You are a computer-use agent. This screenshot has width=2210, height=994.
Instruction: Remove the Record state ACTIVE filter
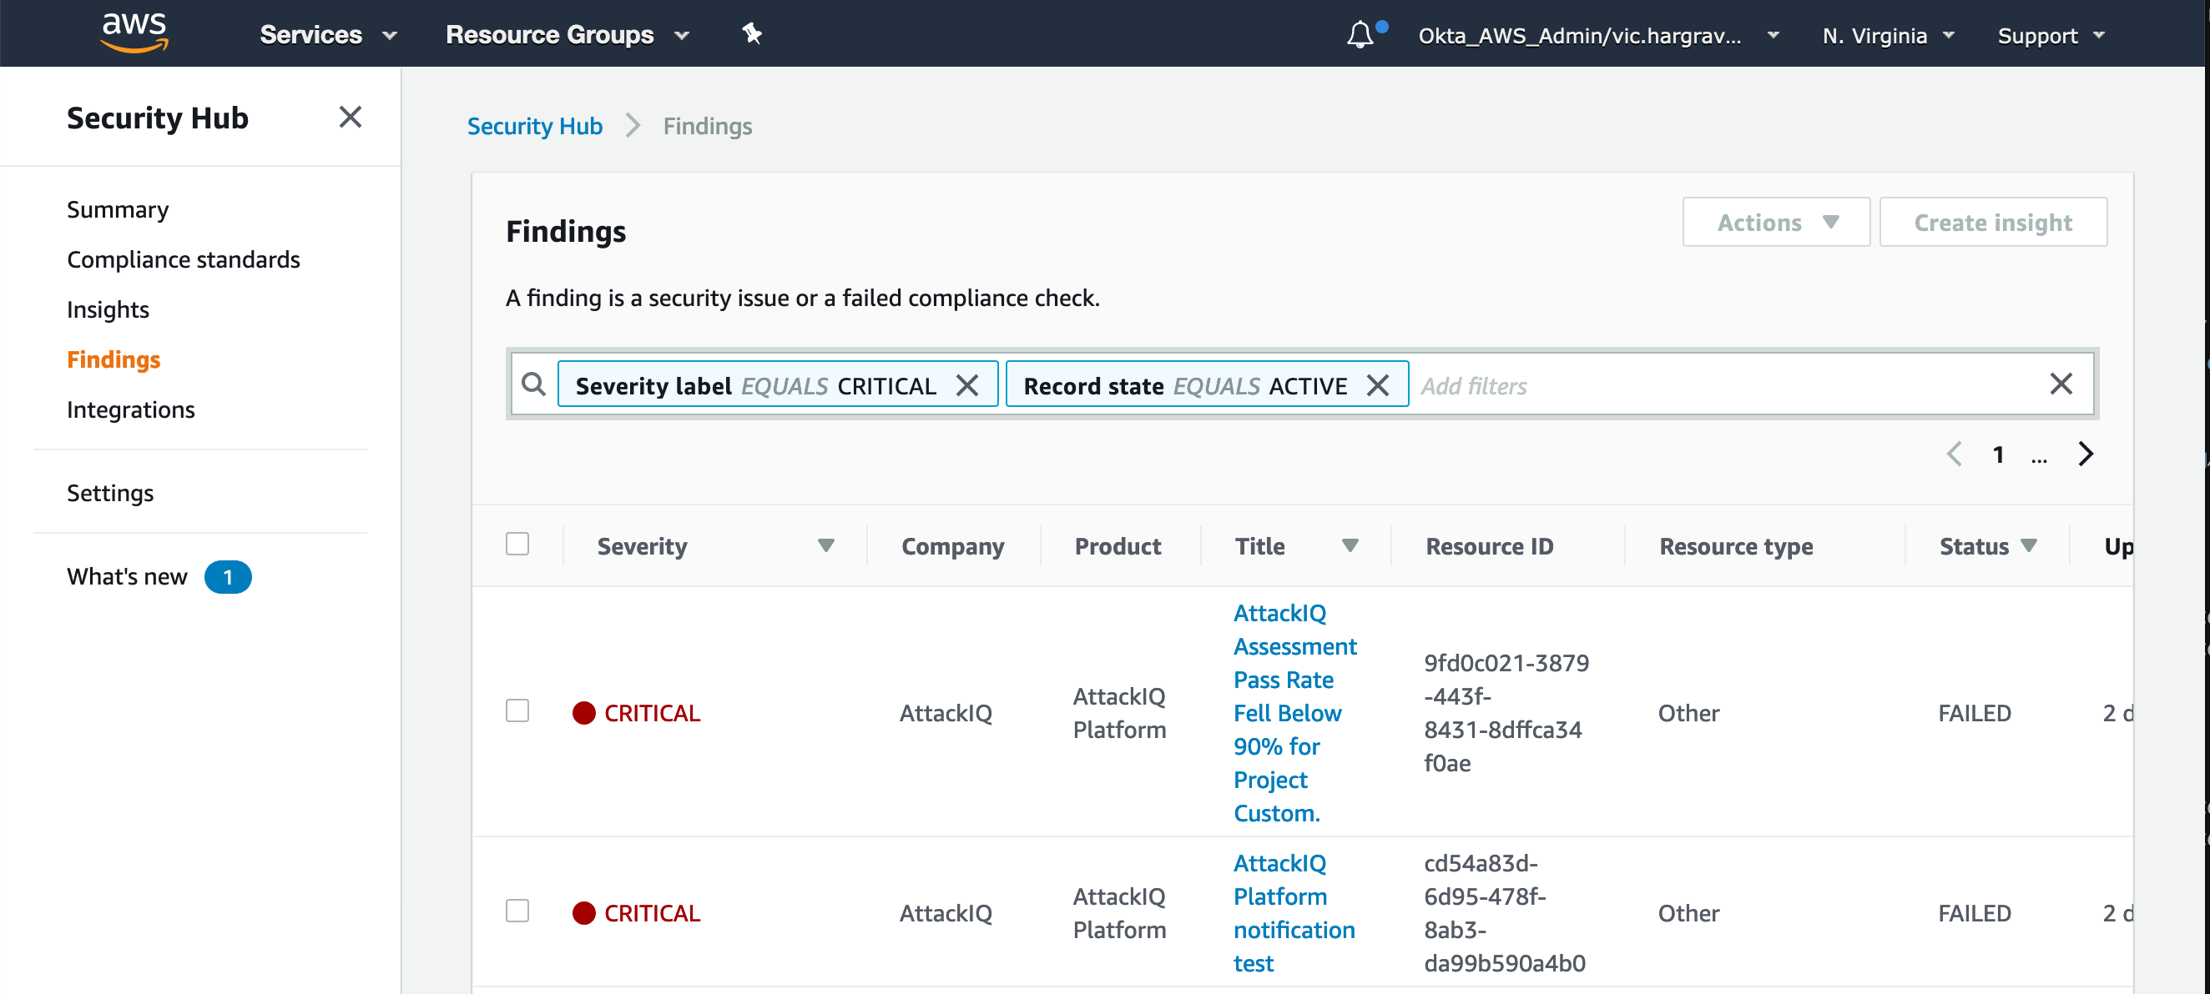(x=1378, y=385)
